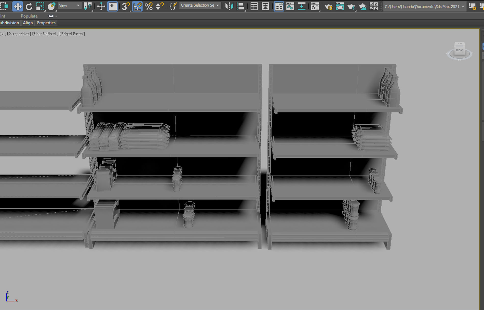Toggle Keyboard Shortcut Override
Viewport: 484px width, 310px height.
click(112, 6)
